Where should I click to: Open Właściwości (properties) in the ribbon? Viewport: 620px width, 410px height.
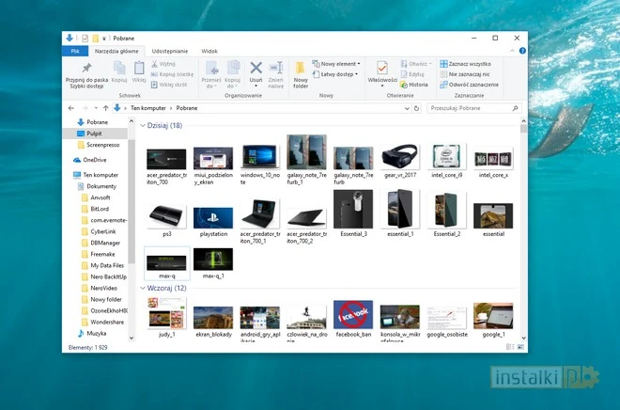coord(382,69)
